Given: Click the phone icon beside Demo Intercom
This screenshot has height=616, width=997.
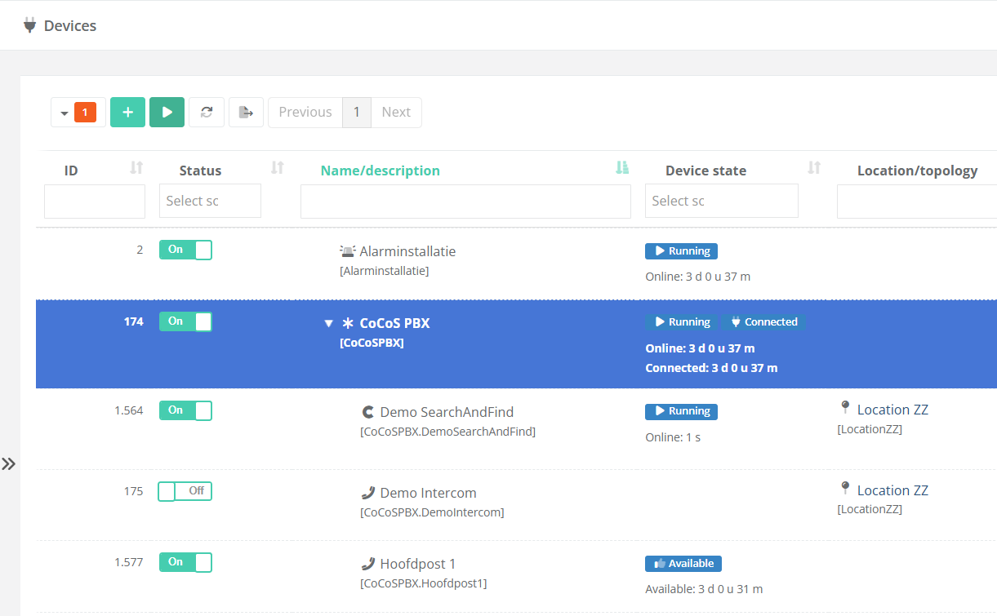Looking at the screenshot, I should coord(368,493).
